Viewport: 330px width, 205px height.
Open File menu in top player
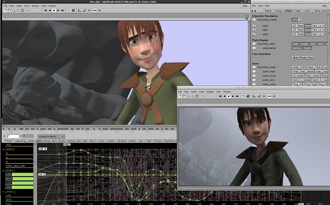click(5, 6)
